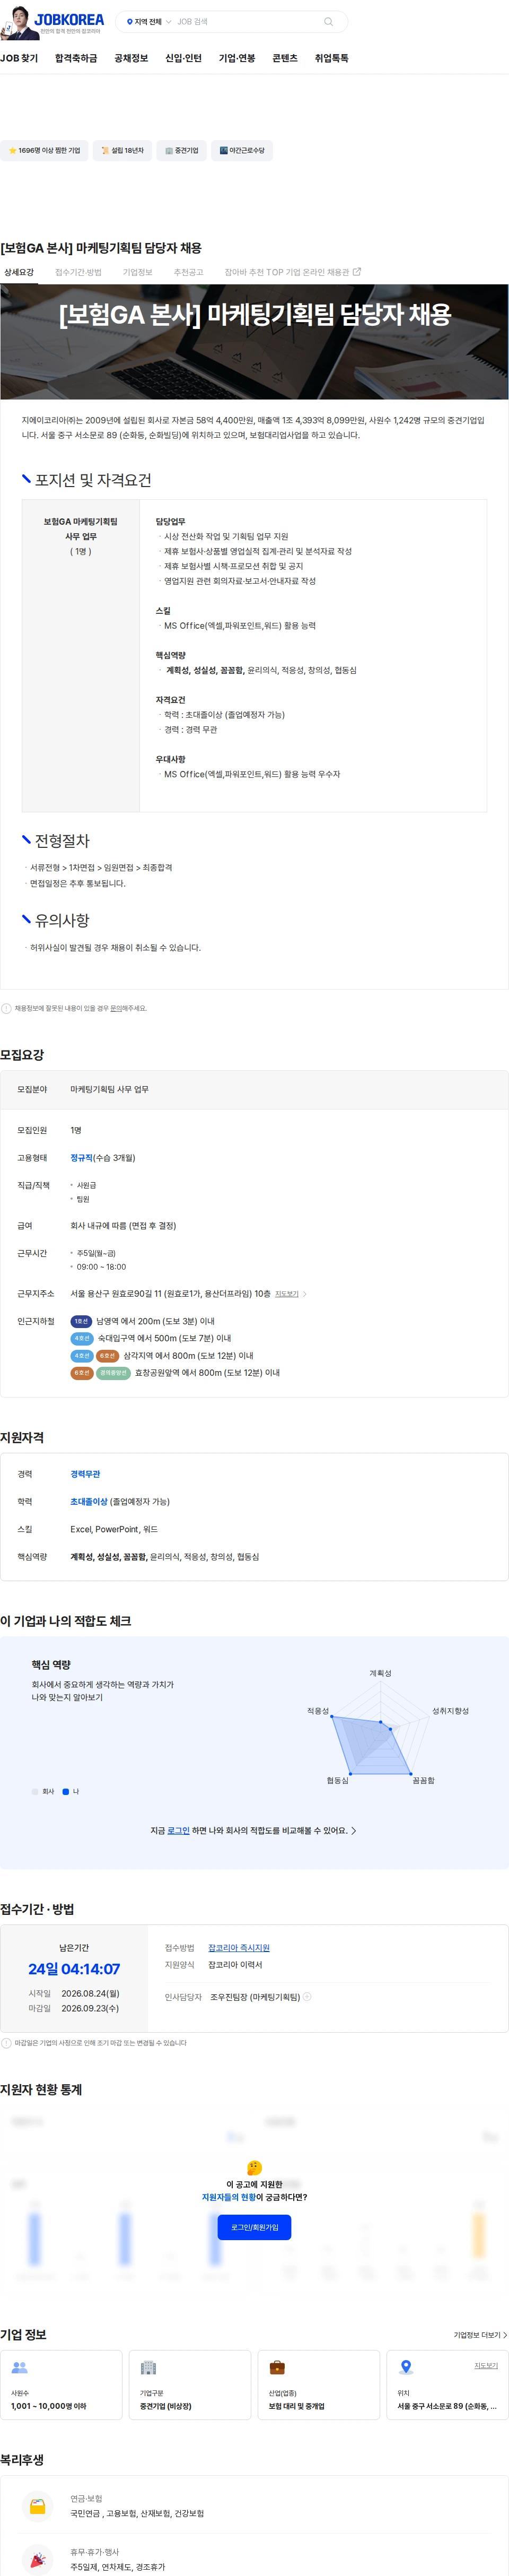
Task: Click the info icon beside 채용정보에 잘못된 내용
Action: (x=6, y=1009)
